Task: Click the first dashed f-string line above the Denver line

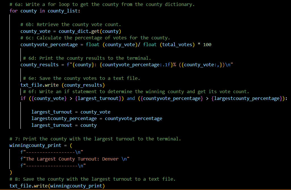Action: 52,152
